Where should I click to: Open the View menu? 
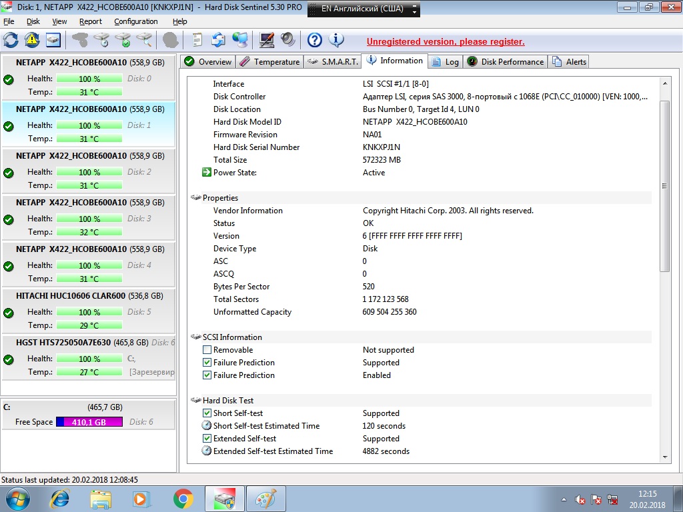[59, 21]
